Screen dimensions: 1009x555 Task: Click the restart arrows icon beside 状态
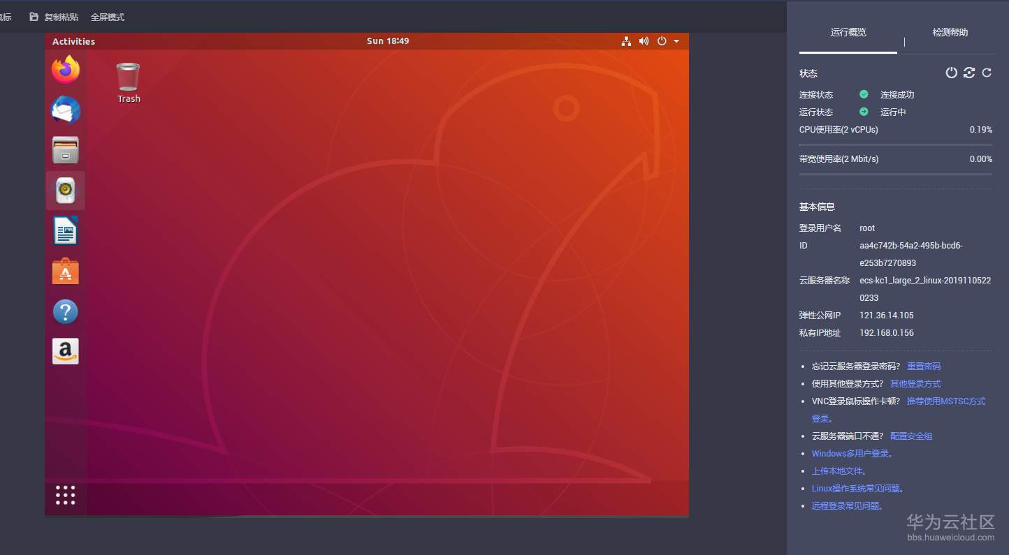(x=969, y=73)
